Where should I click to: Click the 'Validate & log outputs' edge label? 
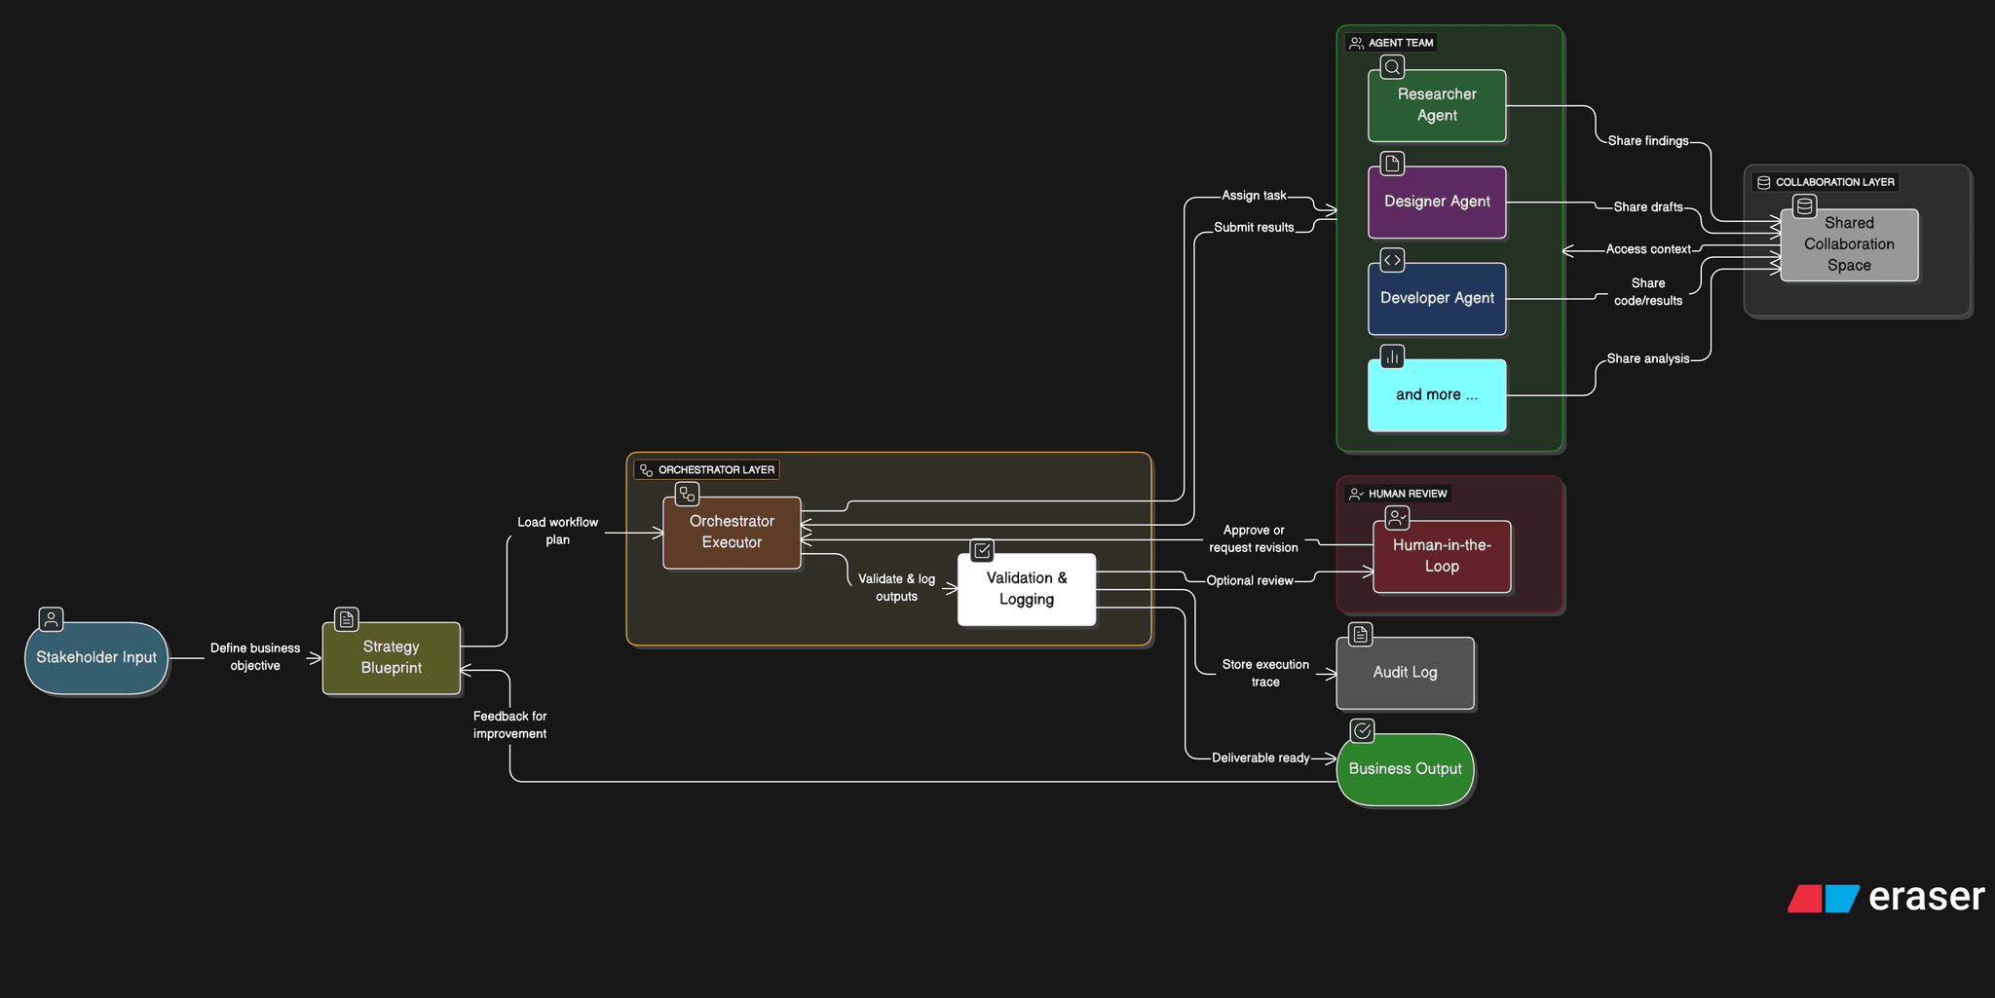[x=896, y=587]
